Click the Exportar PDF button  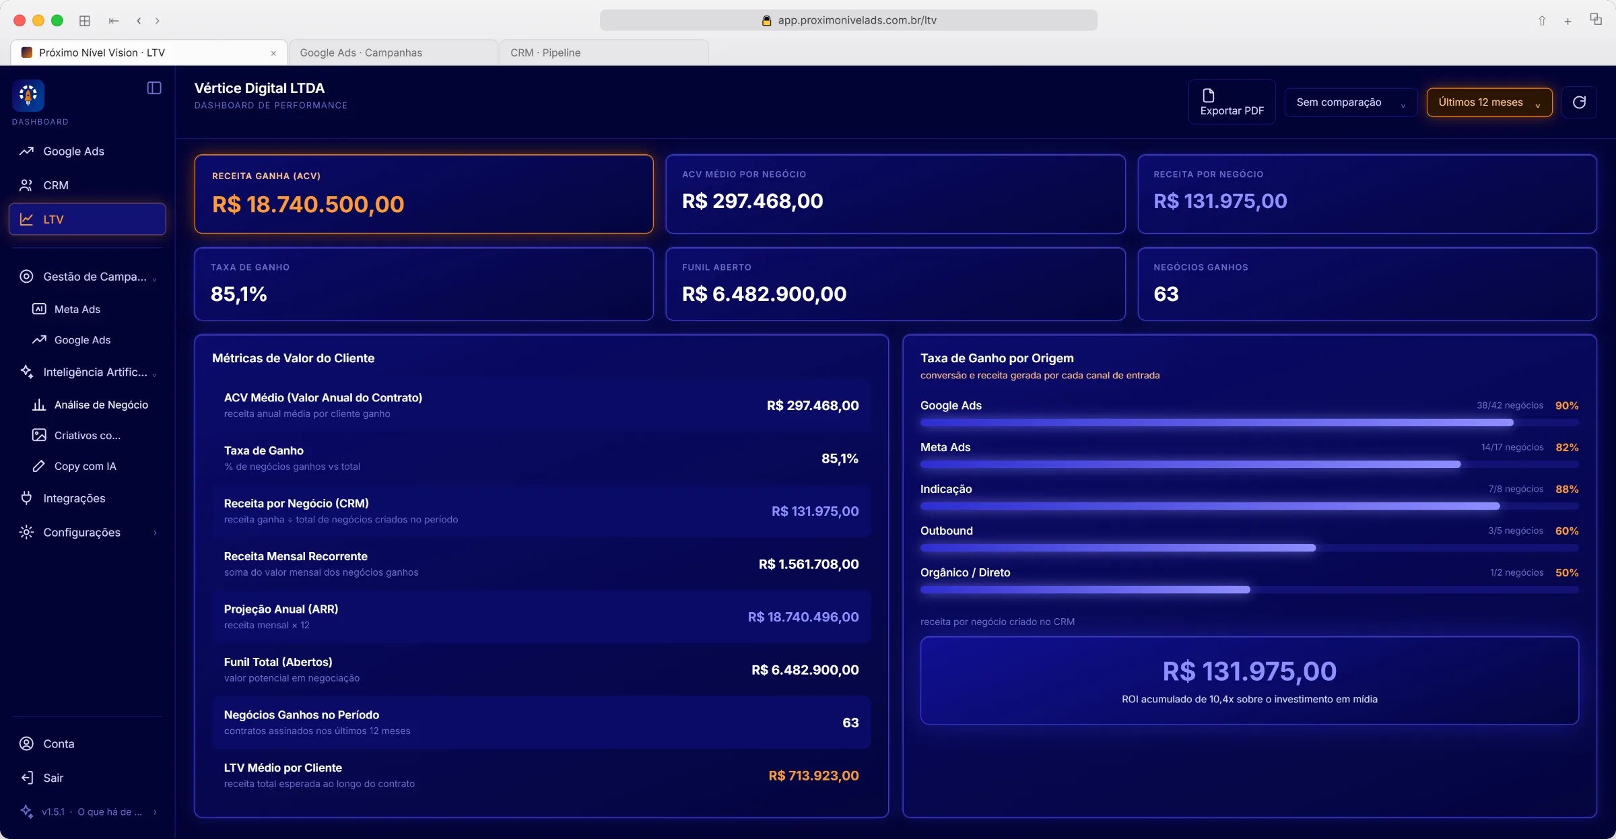[1232, 102]
